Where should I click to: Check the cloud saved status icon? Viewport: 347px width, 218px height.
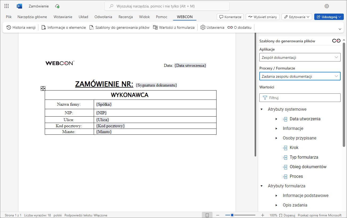tap(57, 6)
